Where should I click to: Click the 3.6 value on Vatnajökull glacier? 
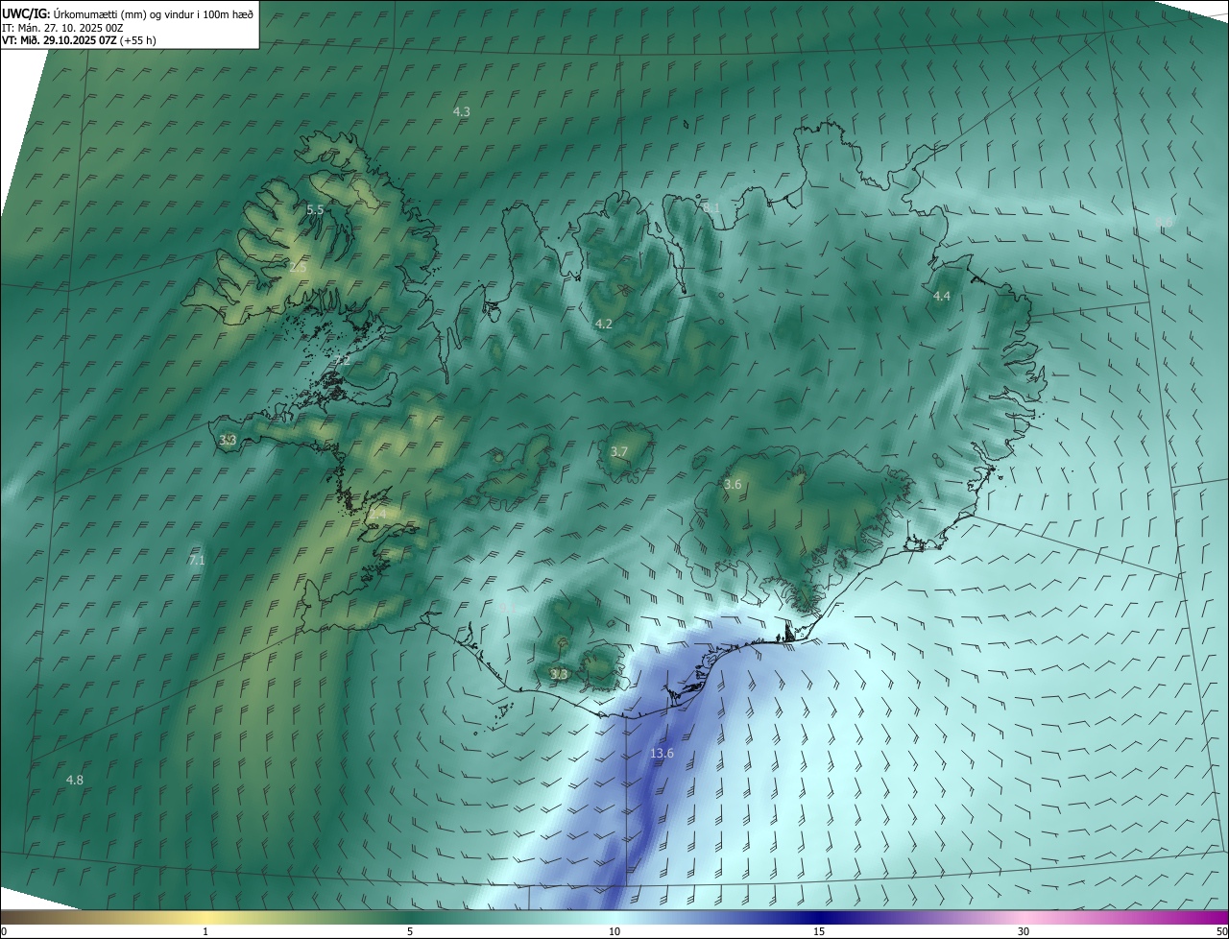pos(733,485)
